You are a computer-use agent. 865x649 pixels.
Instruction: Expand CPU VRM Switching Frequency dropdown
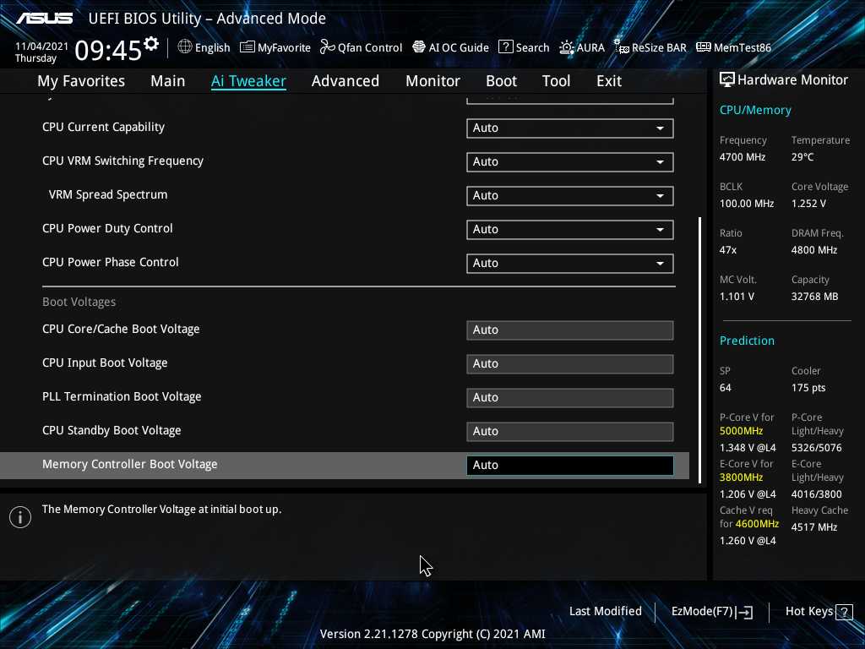570,161
